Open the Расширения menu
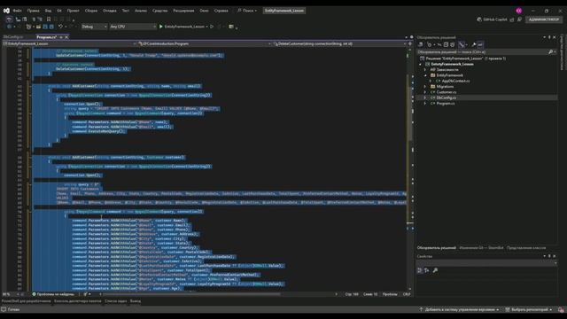The width and height of the screenshot is (567, 319). (x=183, y=11)
